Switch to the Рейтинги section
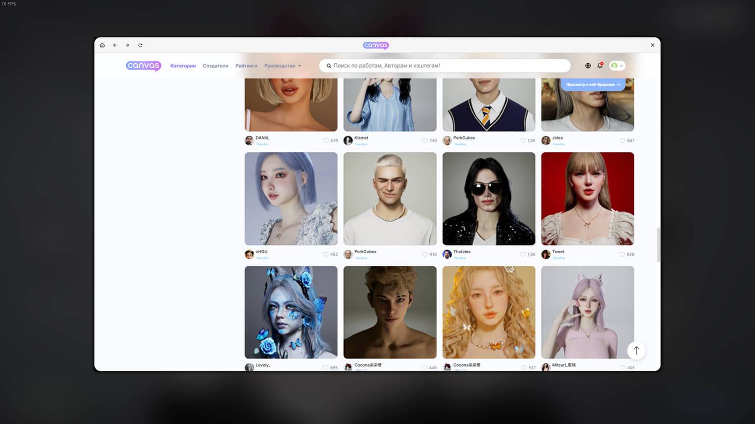This screenshot has height=424, width=755. click(246, 66)
